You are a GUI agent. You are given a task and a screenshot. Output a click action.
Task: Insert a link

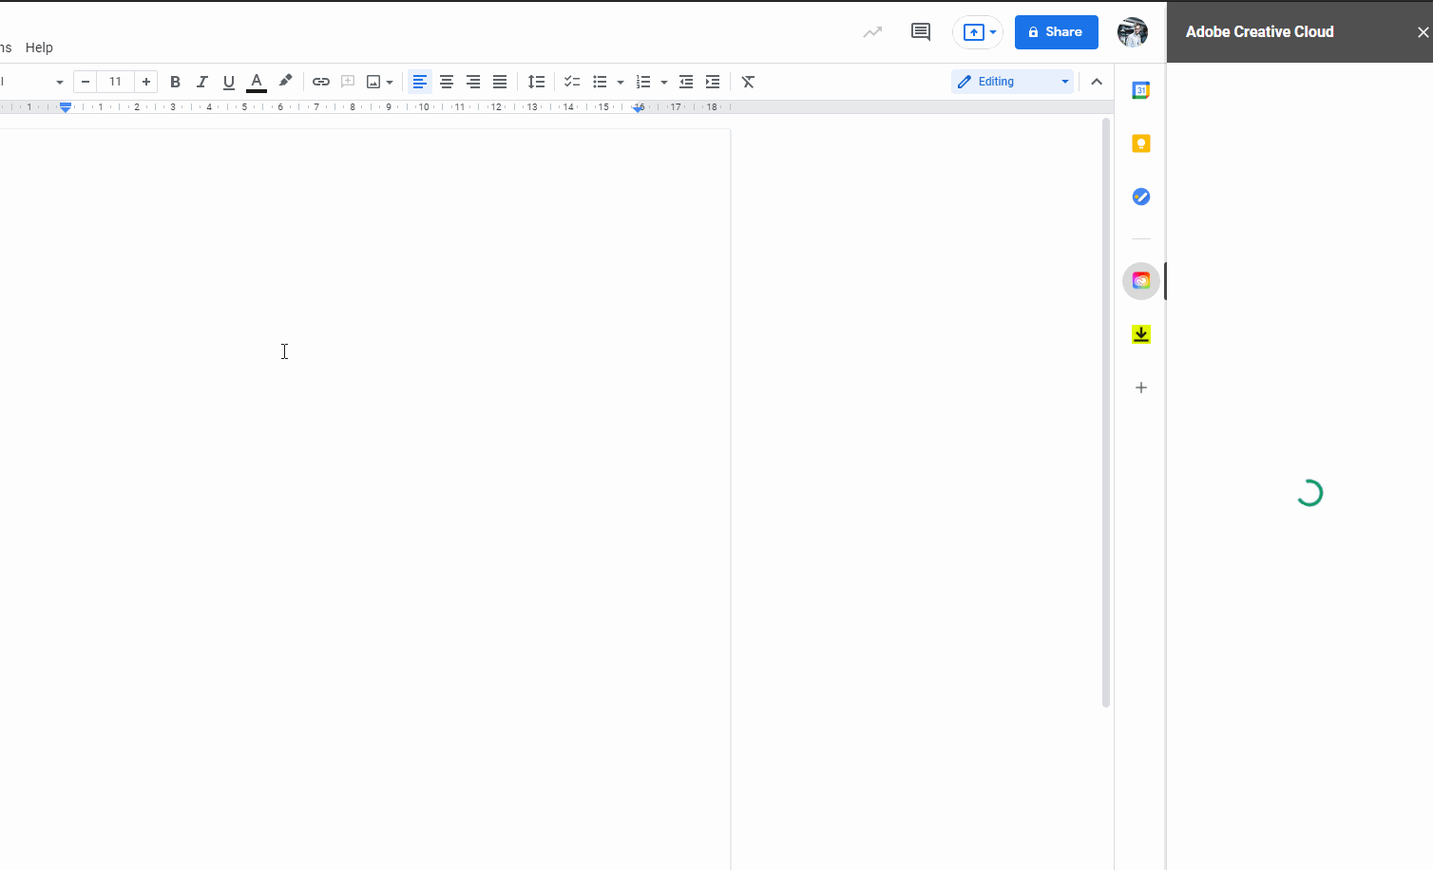(x=321, y=82)
